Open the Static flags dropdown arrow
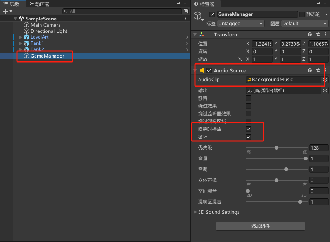Image resolution: width=330 pixels, height=242 pixels. pos(326,14)
